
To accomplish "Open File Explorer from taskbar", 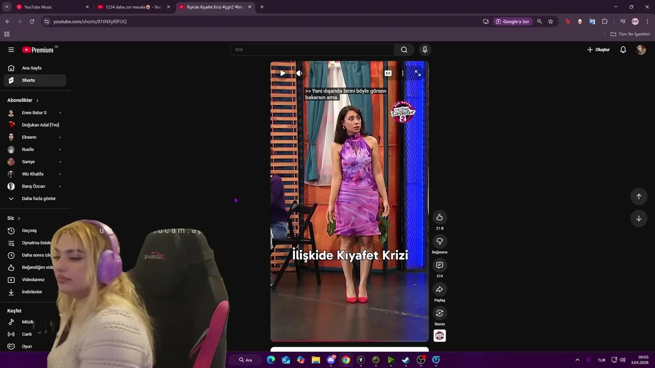I will [316, 360].
